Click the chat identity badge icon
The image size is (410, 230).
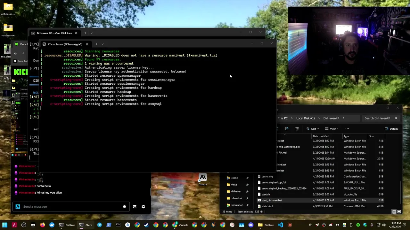[18, 207]
